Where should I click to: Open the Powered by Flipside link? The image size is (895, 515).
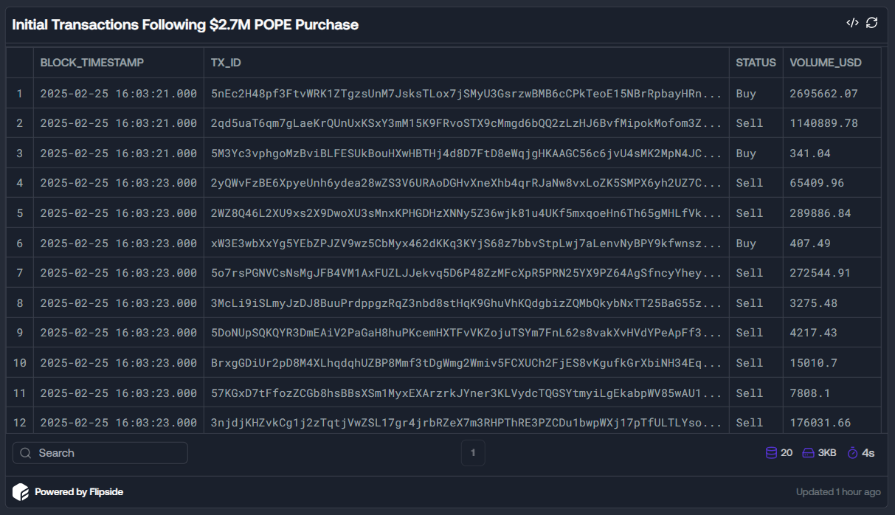pyautogui.click(x=79, y=491)
